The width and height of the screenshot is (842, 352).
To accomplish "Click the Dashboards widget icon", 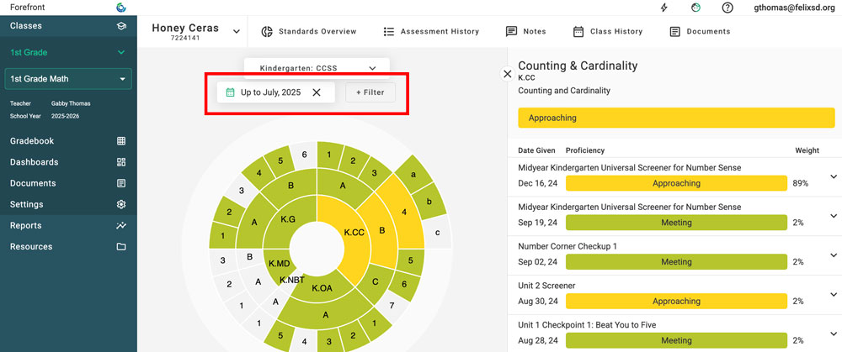I will (121, 162).
